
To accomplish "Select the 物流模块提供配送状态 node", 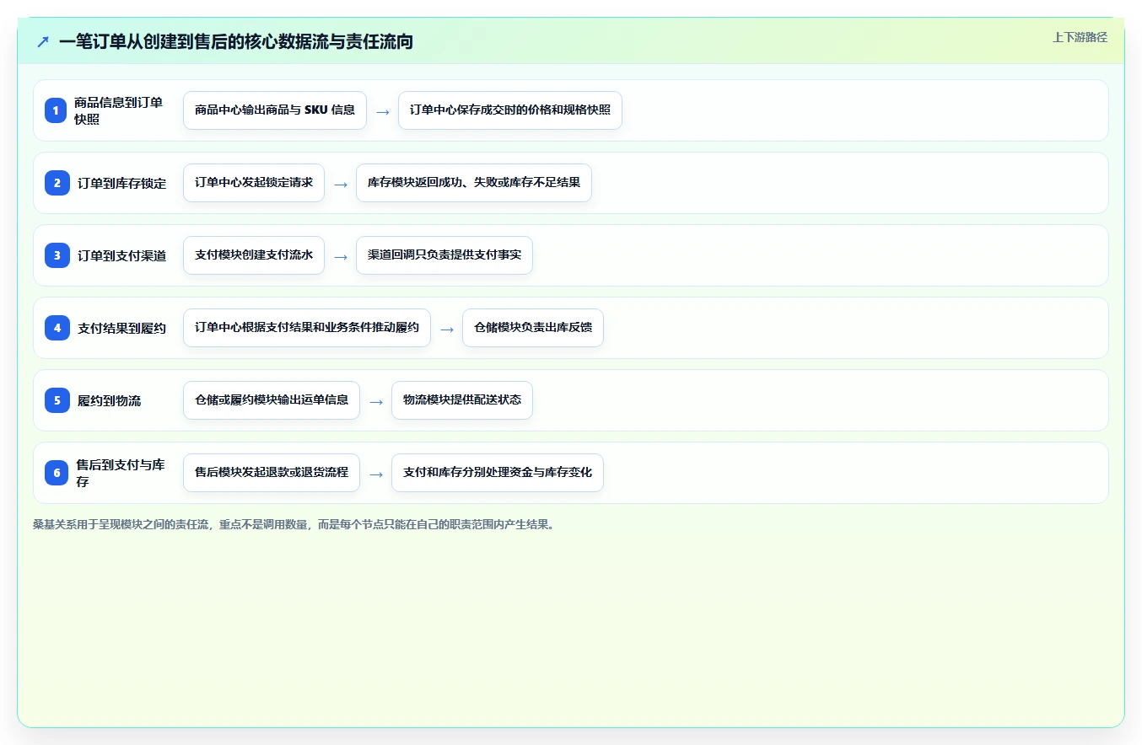I will click(x=462, y=400).
